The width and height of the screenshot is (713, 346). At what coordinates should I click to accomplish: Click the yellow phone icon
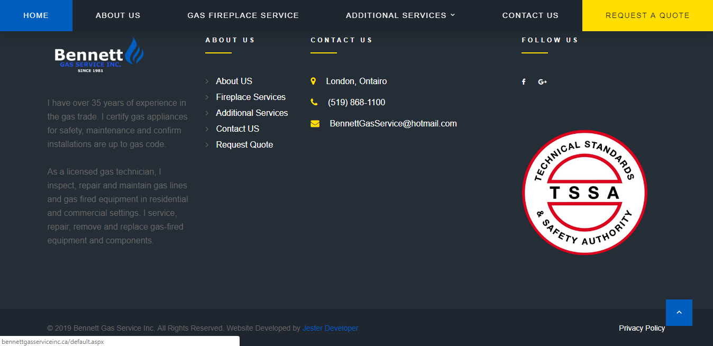point(314,102)
